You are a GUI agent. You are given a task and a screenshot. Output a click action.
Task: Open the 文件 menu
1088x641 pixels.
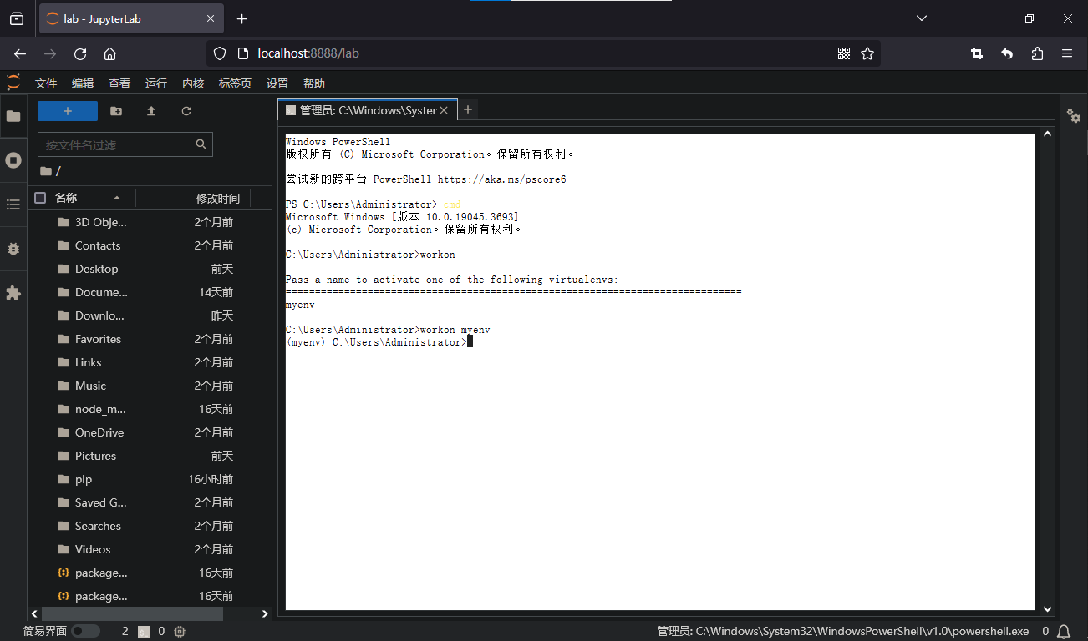pyautogui.click(x=46, y=83)
